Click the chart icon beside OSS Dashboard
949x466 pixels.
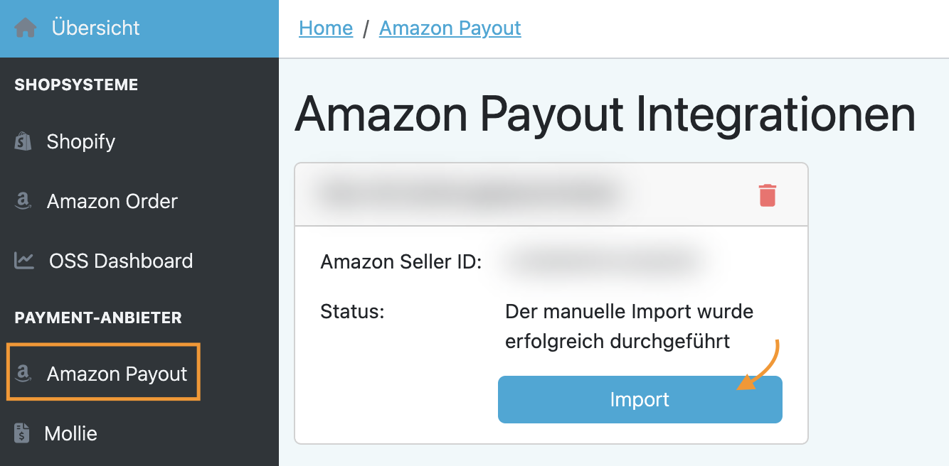[24, 261]
